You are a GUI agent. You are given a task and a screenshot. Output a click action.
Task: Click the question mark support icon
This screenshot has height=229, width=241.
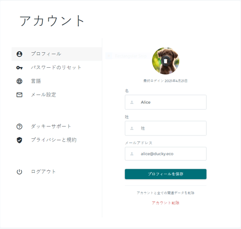point(19,126)
